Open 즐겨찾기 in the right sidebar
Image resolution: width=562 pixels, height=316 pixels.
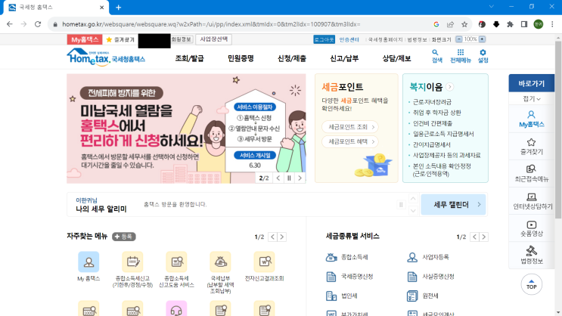coord(532,147)
